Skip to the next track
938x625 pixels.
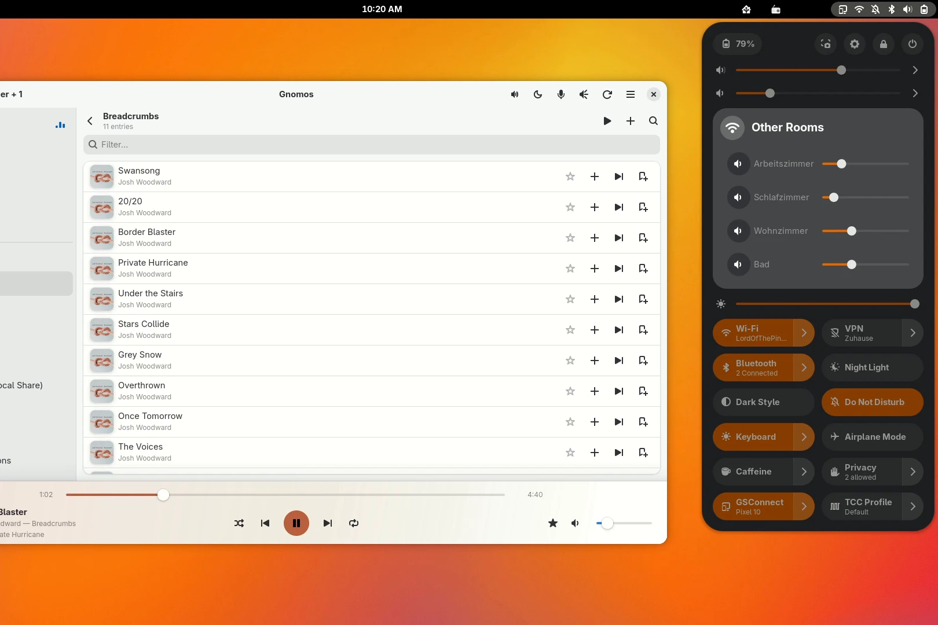coord(328,523)
